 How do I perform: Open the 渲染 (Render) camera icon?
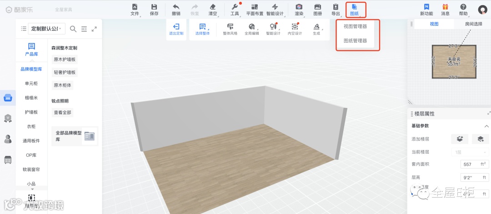(299, 10)
